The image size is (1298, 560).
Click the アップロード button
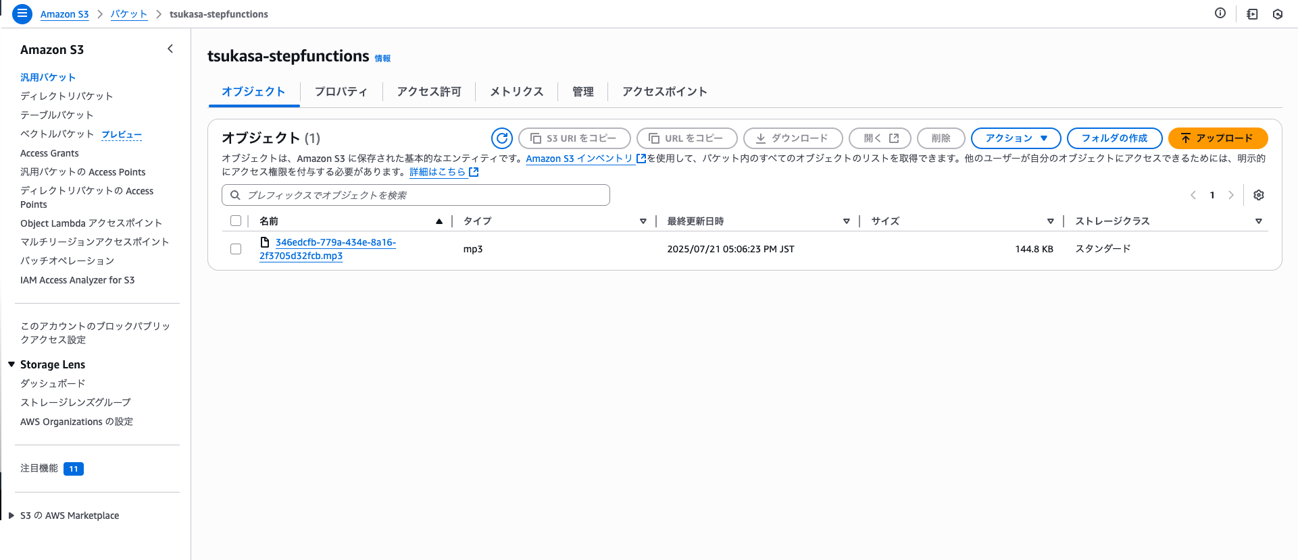[x=1218, y=138]
